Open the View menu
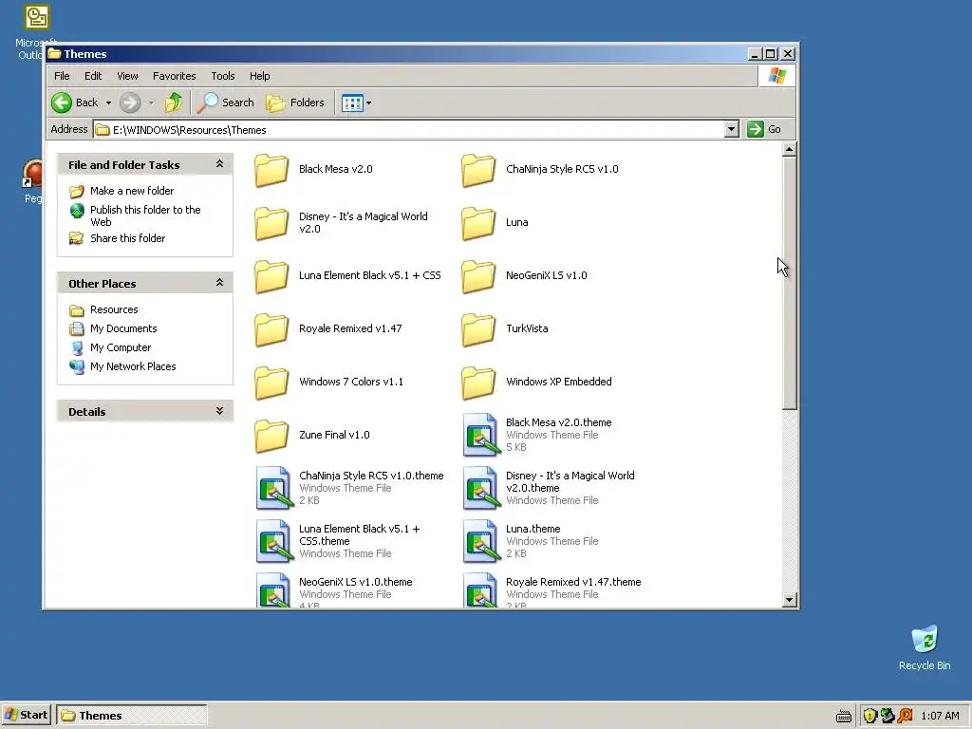972x729 pixels. 127,76
